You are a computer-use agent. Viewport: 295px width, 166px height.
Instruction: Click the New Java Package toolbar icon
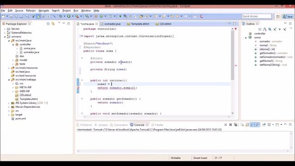pos(96,17)
